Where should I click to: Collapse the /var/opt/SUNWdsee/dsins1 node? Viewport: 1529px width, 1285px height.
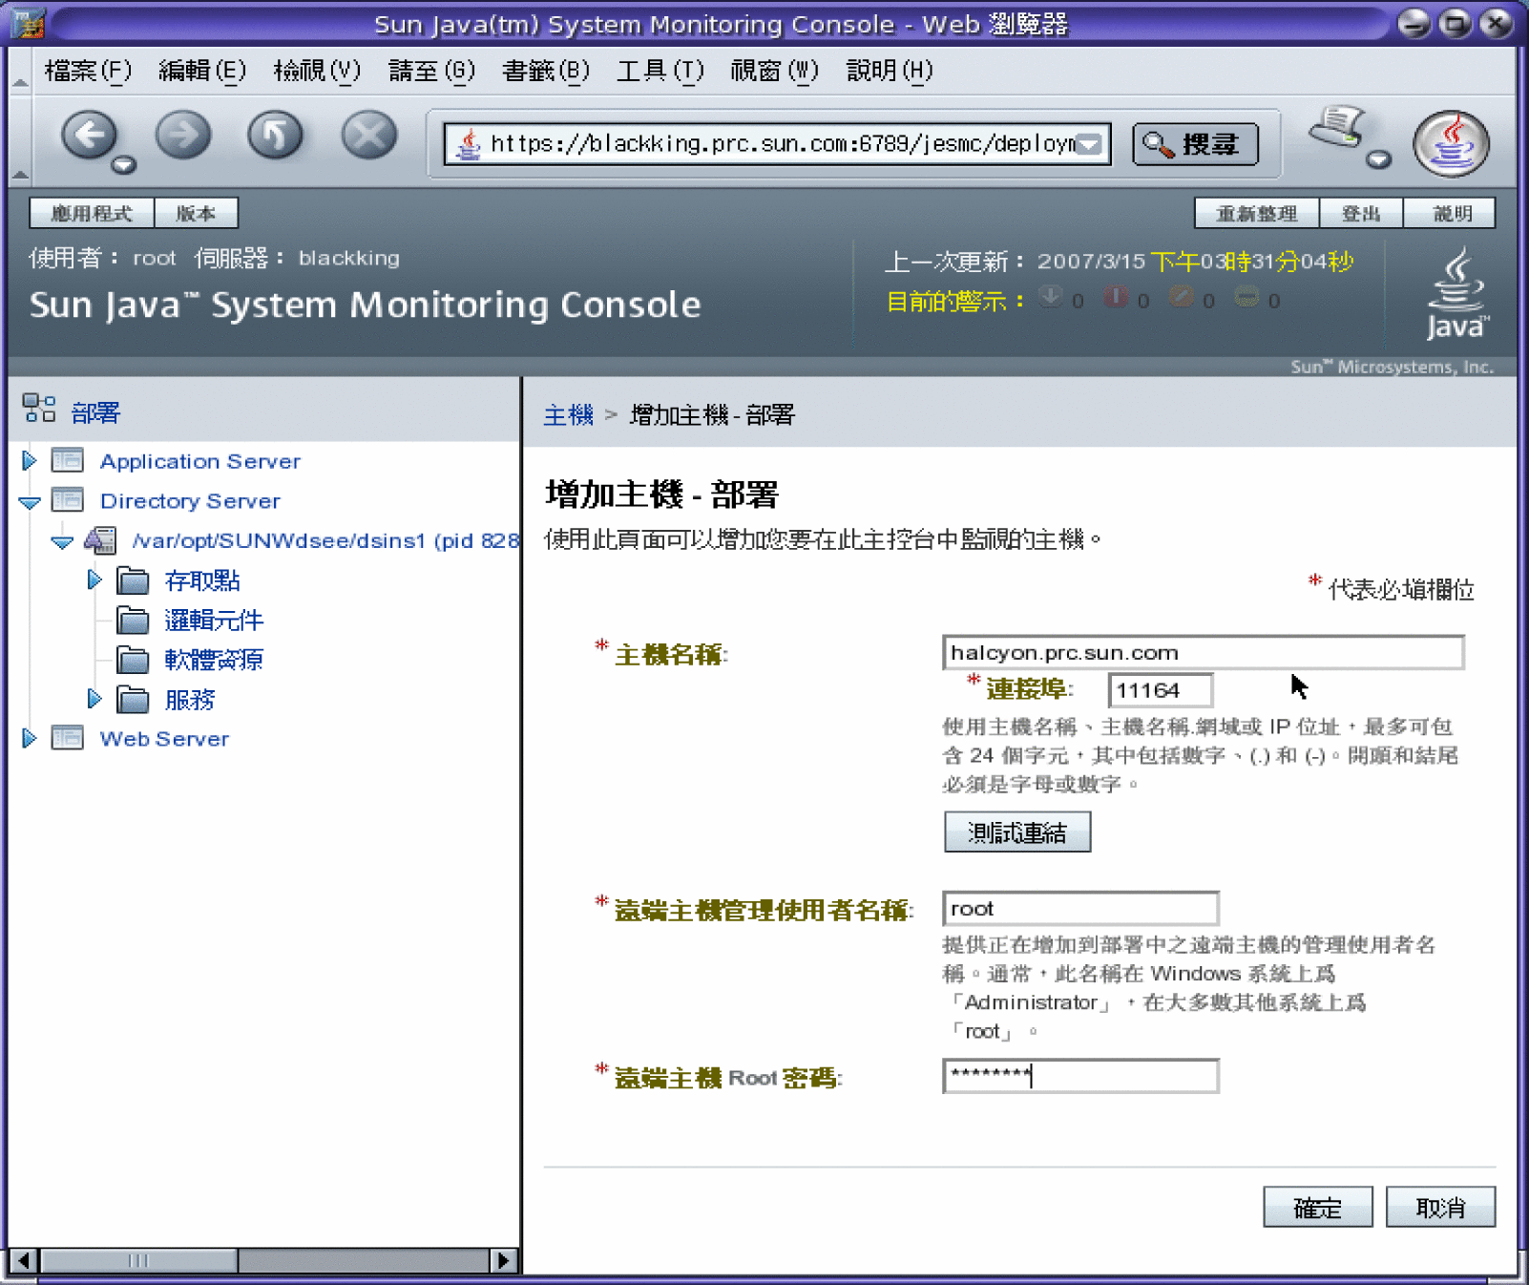(62, 542)
